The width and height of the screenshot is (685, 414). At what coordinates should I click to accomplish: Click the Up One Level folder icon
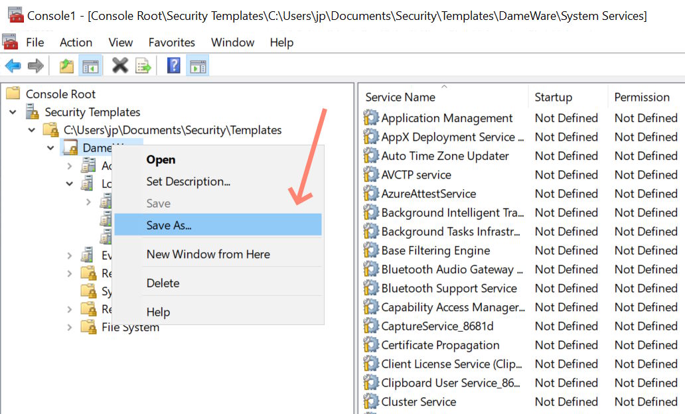(x=66, y=66)
